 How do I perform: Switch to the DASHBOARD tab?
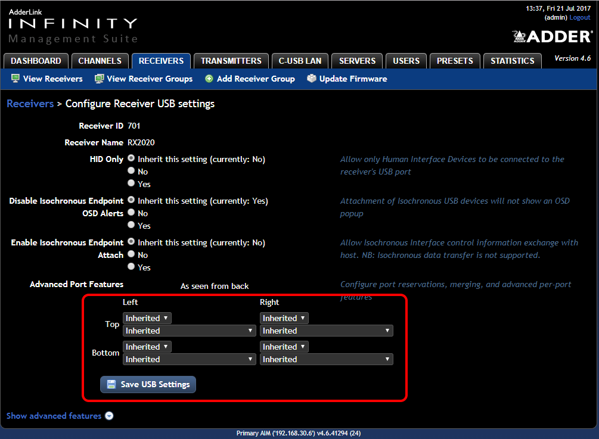[36, 61]
